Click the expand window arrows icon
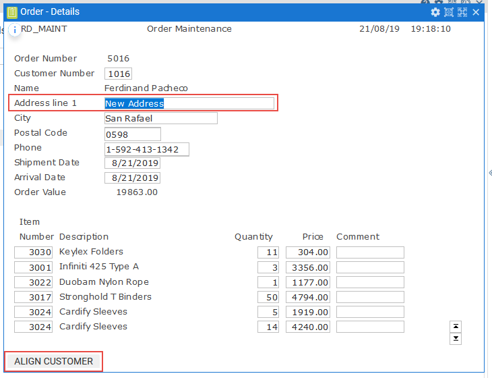 click(462, 12)
